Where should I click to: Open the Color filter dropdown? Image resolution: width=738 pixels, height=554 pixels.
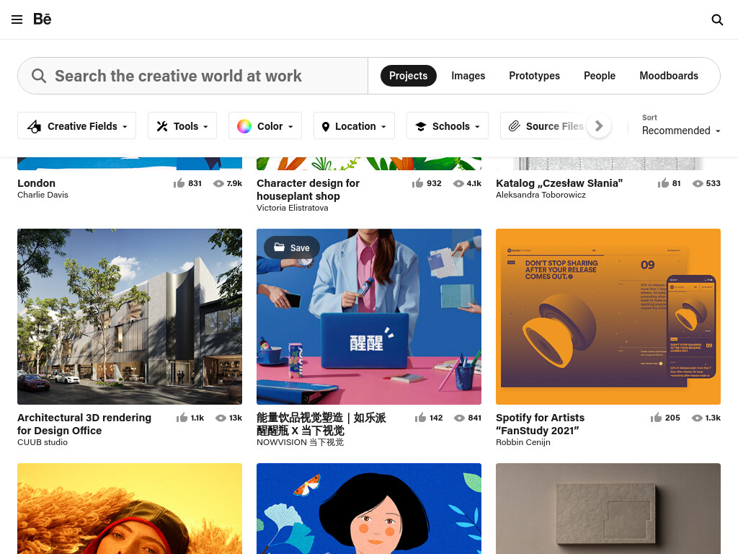pyautogui.click(x=265, y=126)
